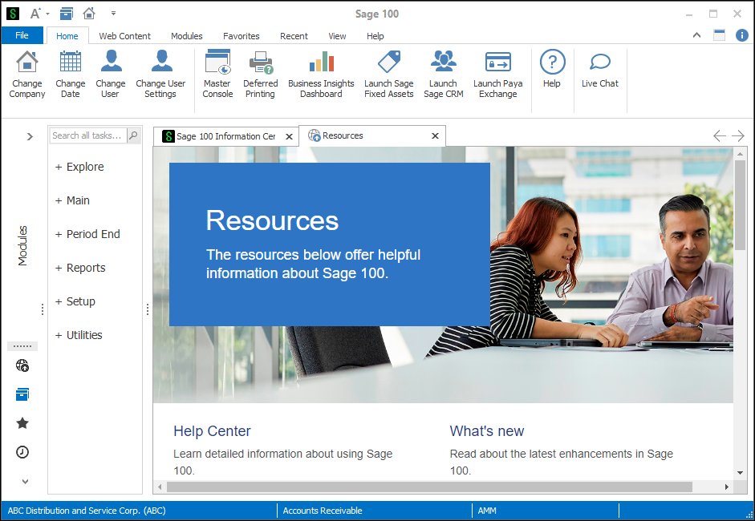755x521 pixels.
Task: Expand the Utilities task group
Action: pyautogui.click(x=59, y=336)
